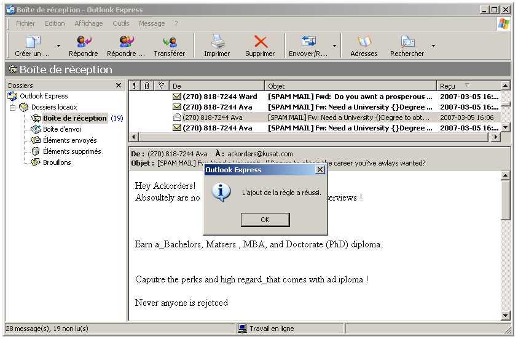
Task: Sort messages by Objet column header
Action: click(350, 86)
